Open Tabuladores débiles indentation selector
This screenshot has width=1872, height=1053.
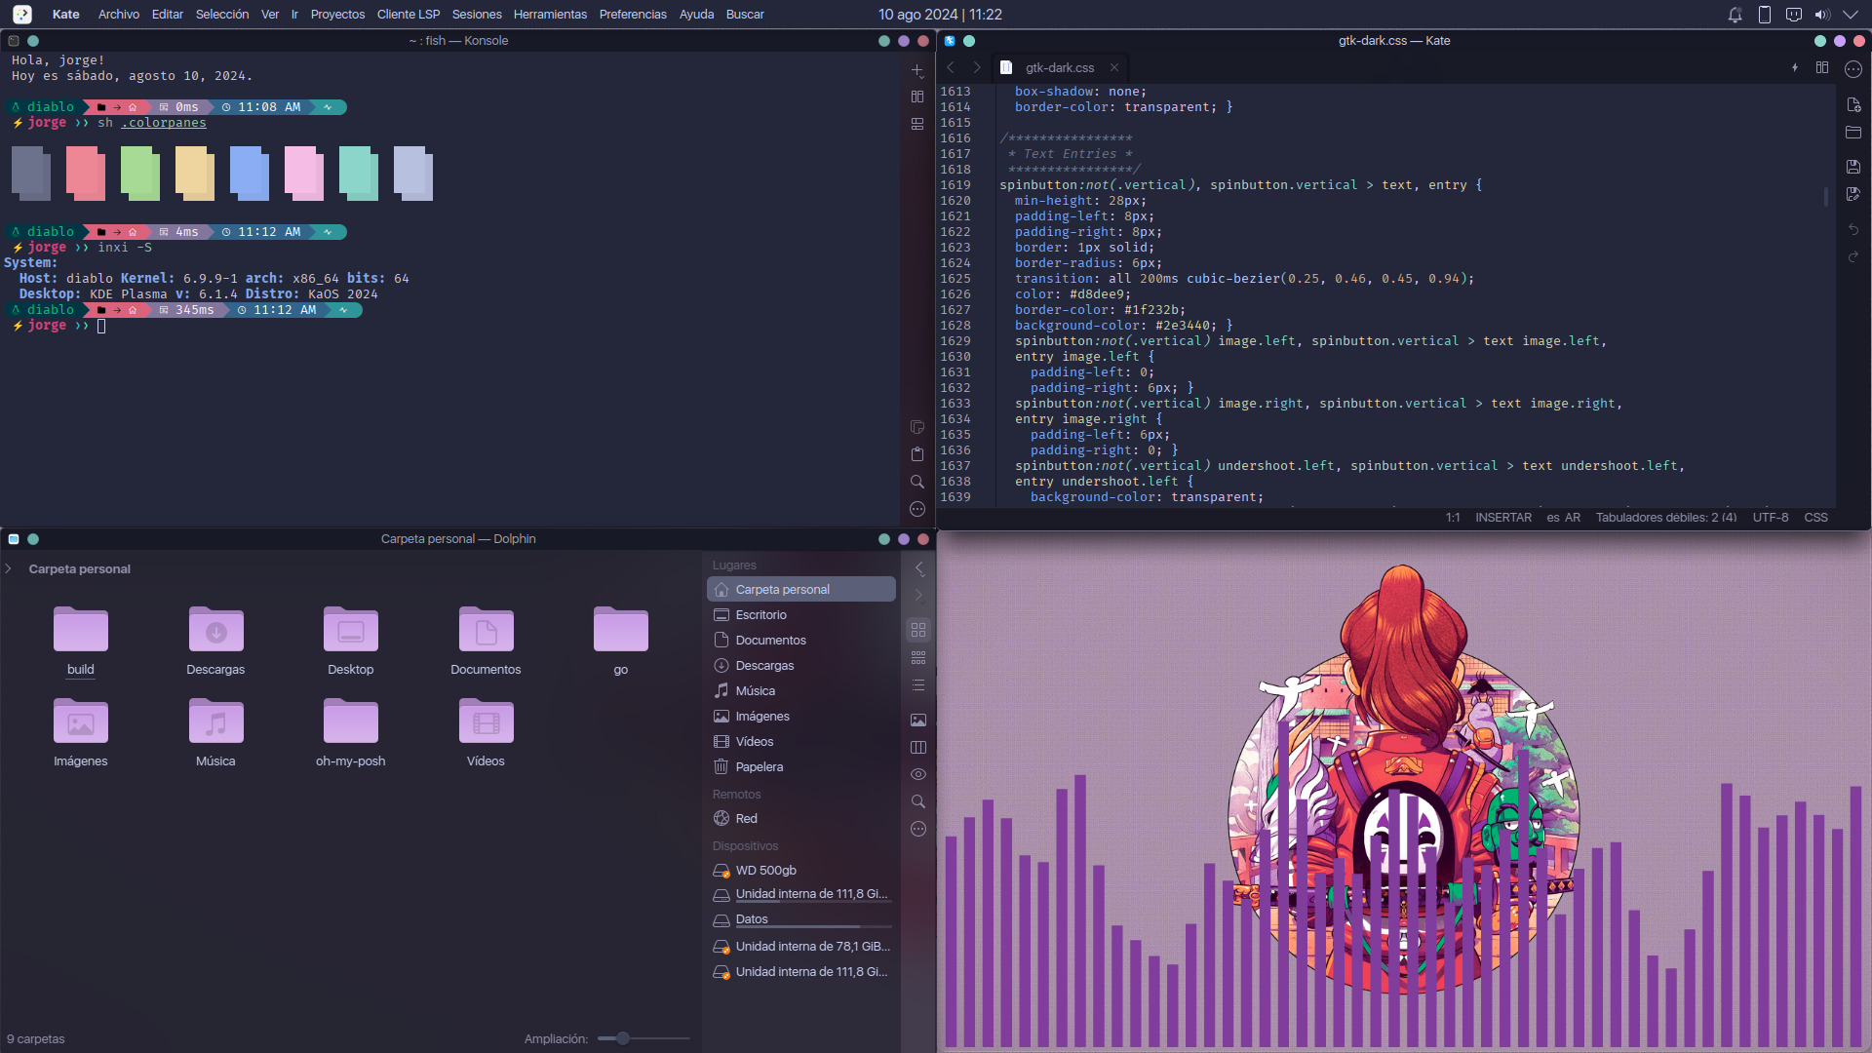tap(1665, 518)
